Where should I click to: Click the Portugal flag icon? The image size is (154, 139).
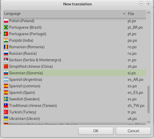click(6, 34)
